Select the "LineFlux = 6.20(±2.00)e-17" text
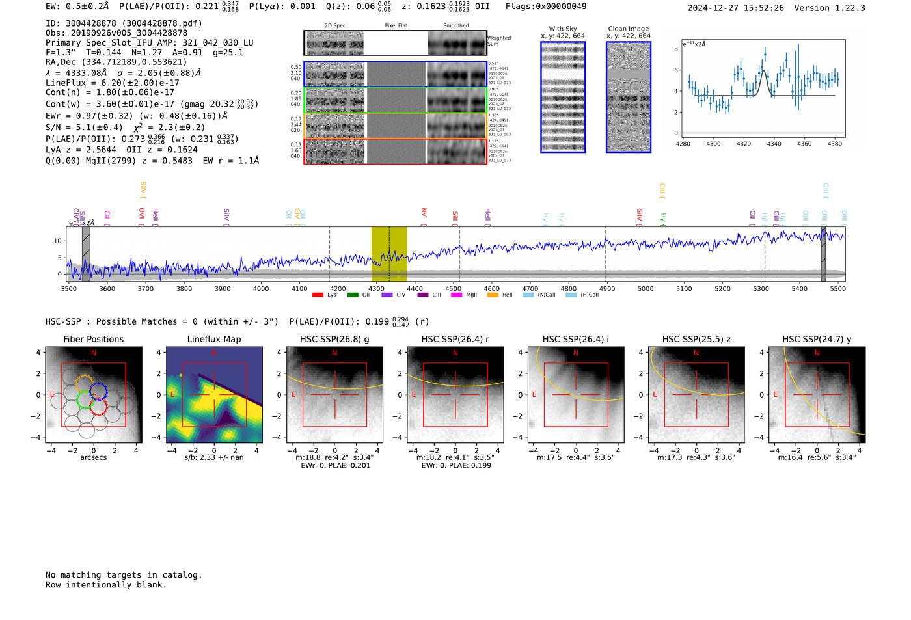The height and width of the screenshot is (620, 911). (113, 83)
